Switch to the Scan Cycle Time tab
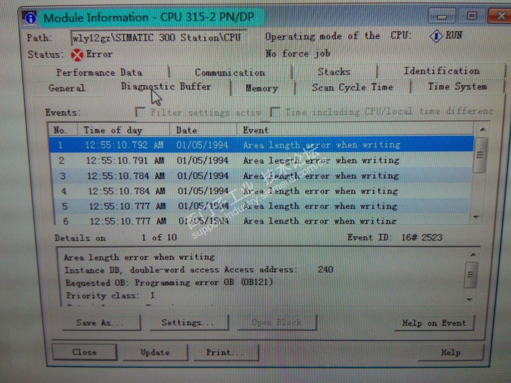 pyautogui.click(x=353, y=87)
